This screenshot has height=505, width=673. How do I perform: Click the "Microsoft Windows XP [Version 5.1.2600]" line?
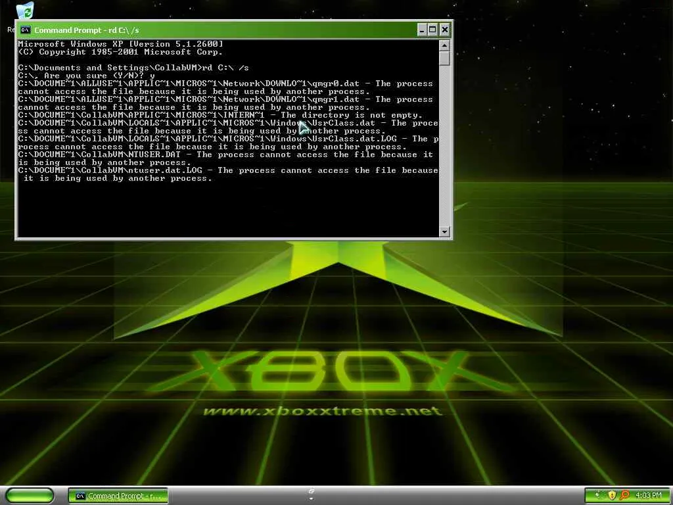121,44
